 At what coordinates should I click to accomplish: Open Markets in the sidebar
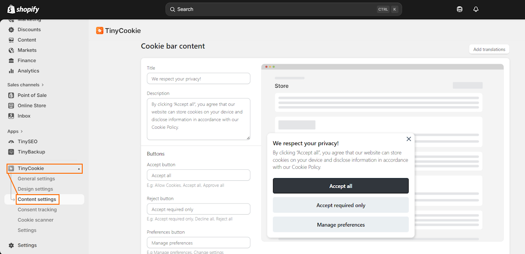(27, 50)
